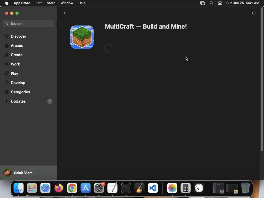Launch GarageBand from the Dock
This screenshot has width=264, height=198.
(x=139, y=188)
